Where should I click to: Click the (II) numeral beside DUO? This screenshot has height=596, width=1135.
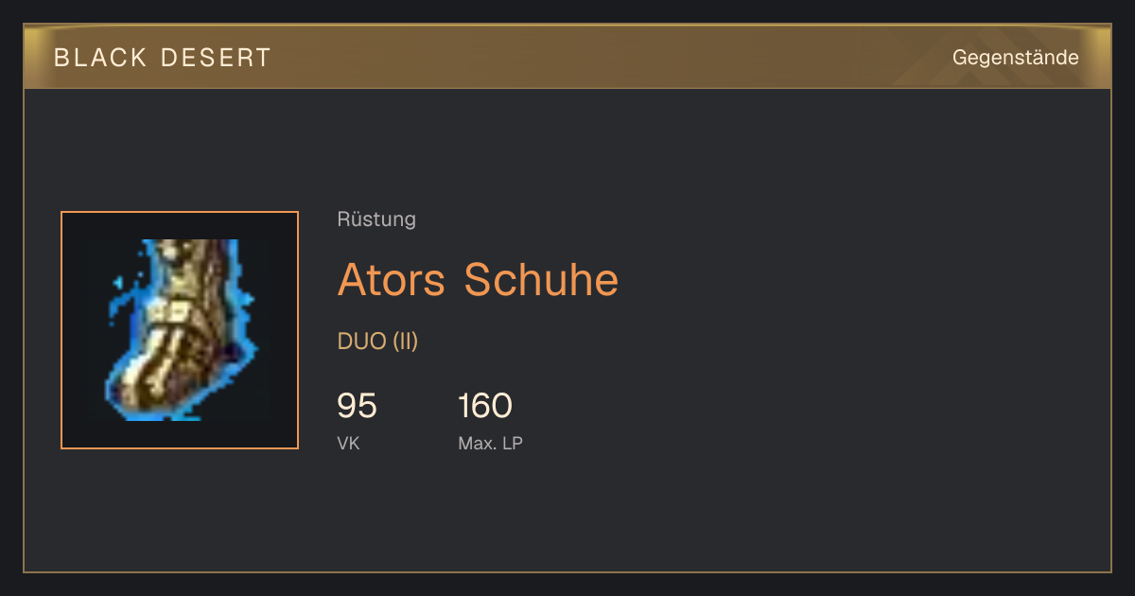coord(405,342)
